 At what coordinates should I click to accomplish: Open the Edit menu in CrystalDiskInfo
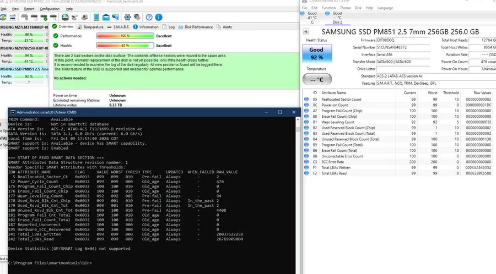pyautogui.click(x=315, y=8)
